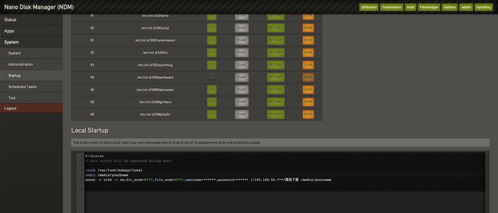Screen dimensions: 498x213
Task: Toggle YES for S92aria2 service
Action: (x=211, y=28)
